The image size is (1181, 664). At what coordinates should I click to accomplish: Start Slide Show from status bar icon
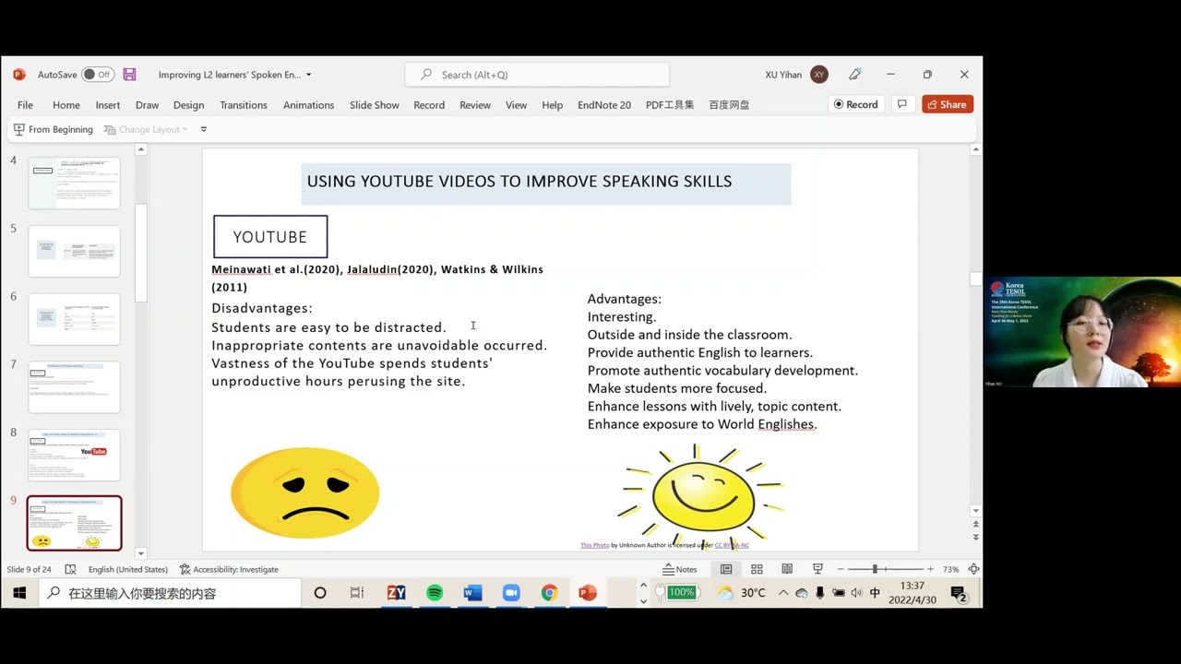pyautogui.click(x=817, y=569)
